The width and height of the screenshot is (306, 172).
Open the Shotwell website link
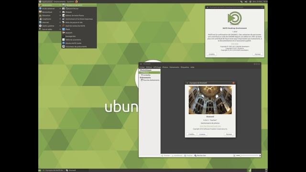point(210,126)
